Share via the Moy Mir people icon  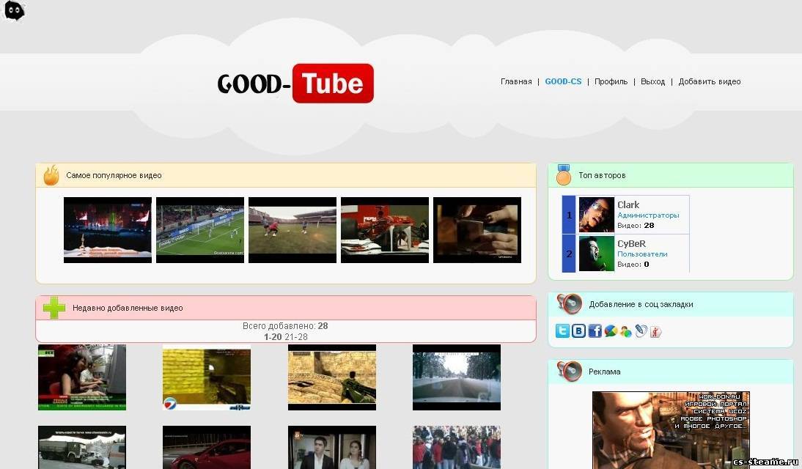625,332
